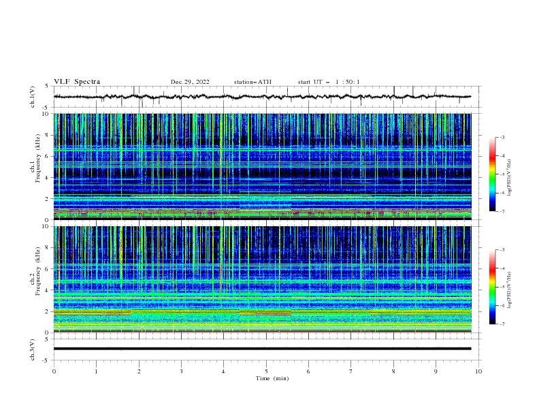Select the "start UT = 1 : 50: 1" text
This screenshot has width=539, height=417.
coord(329,82)
